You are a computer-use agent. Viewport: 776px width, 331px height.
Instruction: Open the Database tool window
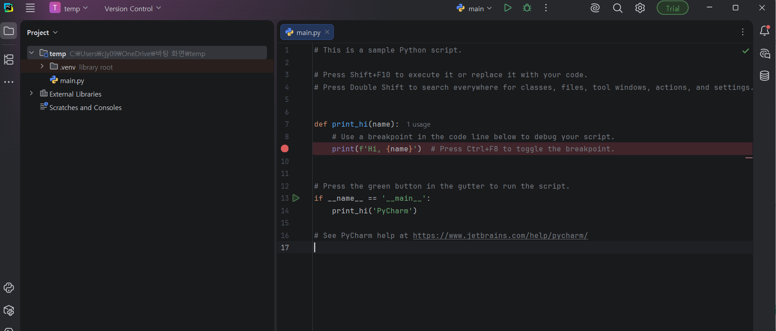[764, 75]
